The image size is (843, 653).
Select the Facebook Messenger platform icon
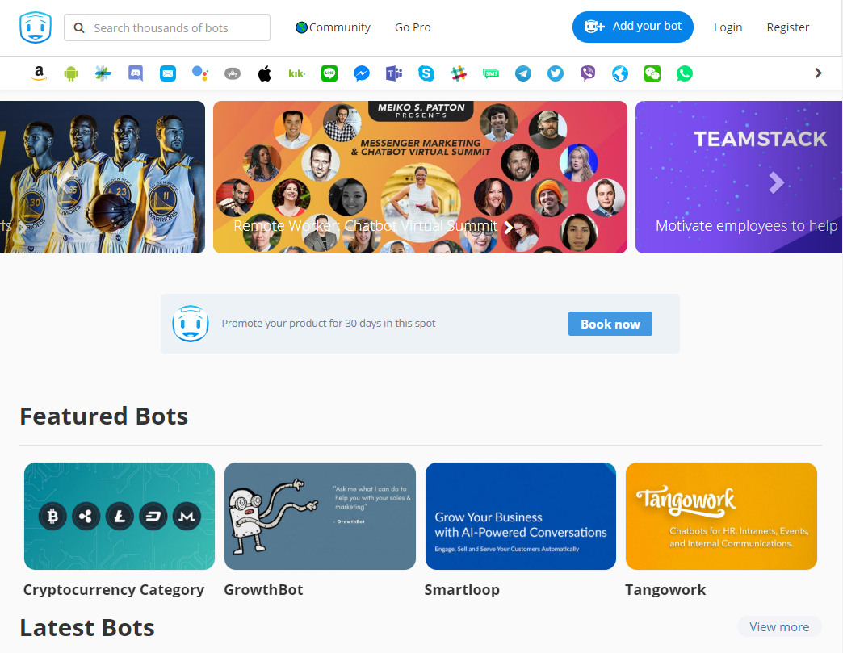[362, 73]
